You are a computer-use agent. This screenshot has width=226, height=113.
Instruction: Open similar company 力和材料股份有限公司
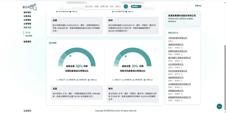pos(178,38)
